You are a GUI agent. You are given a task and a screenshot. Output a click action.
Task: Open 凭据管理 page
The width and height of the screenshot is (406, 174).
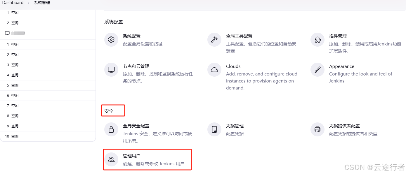point(235,126)
